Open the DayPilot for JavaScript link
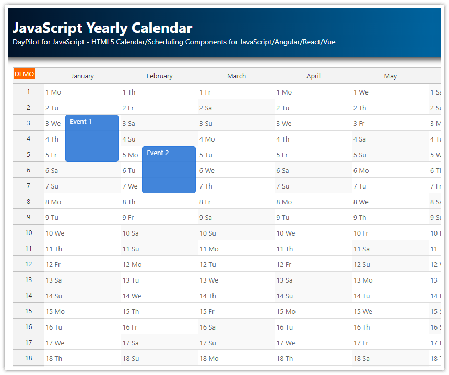This screenshot has width=449, height=375. (x=48, y=42)
